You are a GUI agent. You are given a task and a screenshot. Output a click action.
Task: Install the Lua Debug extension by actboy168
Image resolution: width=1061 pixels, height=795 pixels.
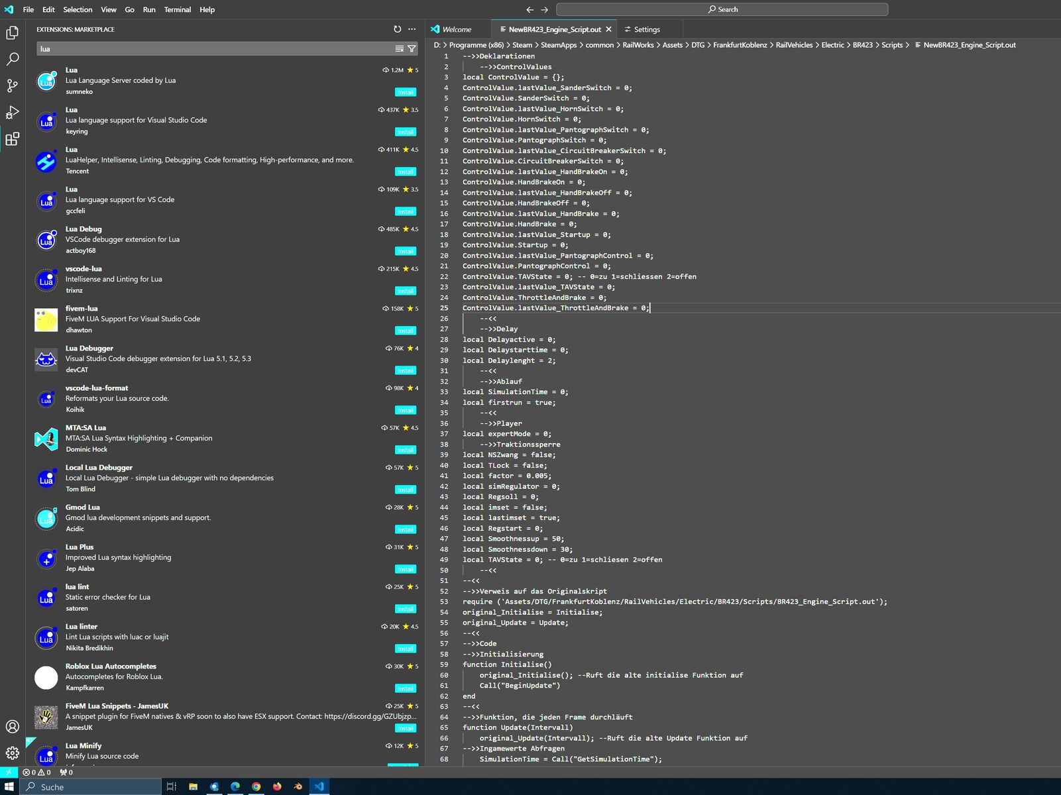[406, 251]
